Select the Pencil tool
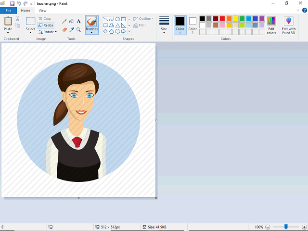This screenshot has height=231, width=308. click(x=64, y=21)
